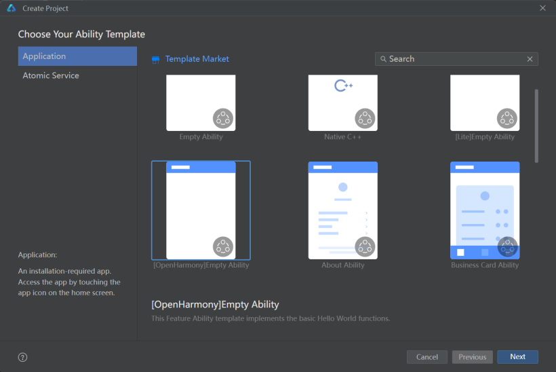Close the Create Project dialog
This screenshot has height=372, width=556.
coord(542,8)
